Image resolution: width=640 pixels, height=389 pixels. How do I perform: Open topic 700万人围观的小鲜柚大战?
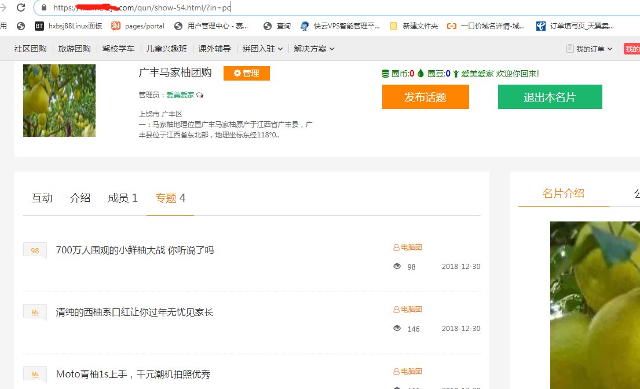coord(135,250)
